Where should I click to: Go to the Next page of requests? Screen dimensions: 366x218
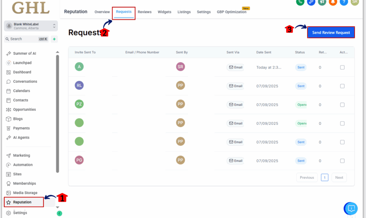[x=339, y=177]
